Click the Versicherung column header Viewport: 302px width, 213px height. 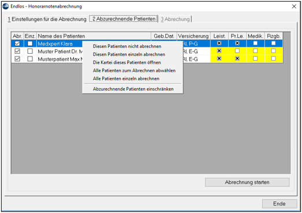193,36
